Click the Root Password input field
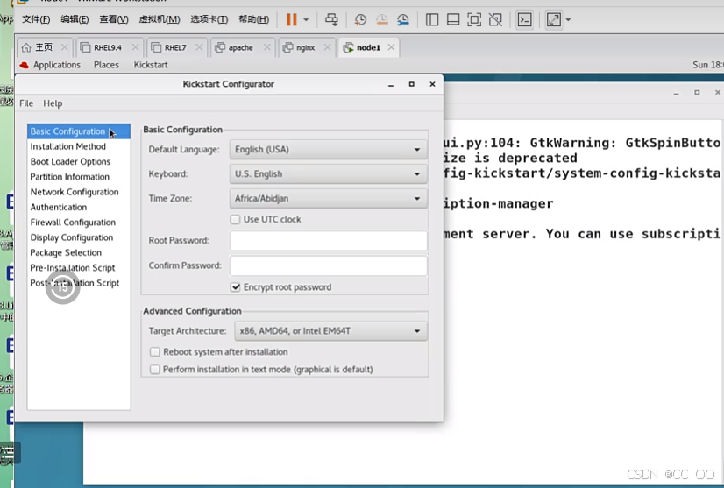Image resolution: width=724 pixels, height=488 pixels. (x=329, y=241)
